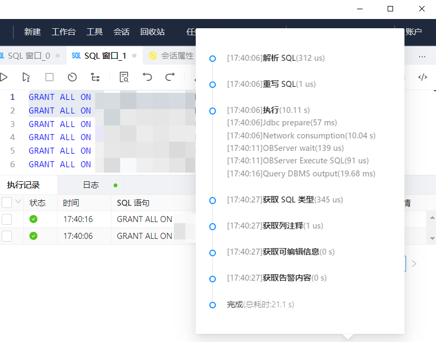This screenshot has height=342, width=436.
Task: Click the 获取列注释 entry
Action: pyautogui.click(x=275, y=226)
